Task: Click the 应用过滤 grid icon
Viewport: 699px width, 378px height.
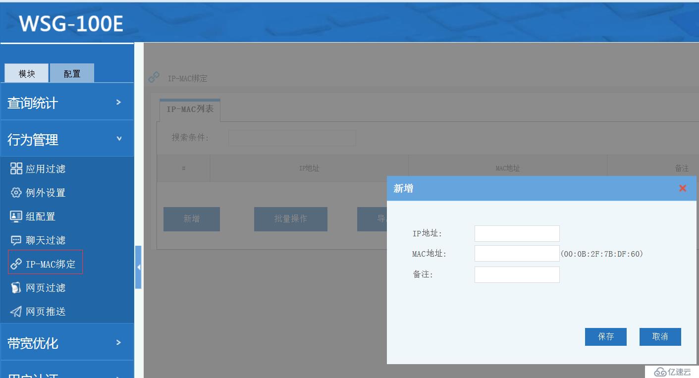Action: point(16,168)
